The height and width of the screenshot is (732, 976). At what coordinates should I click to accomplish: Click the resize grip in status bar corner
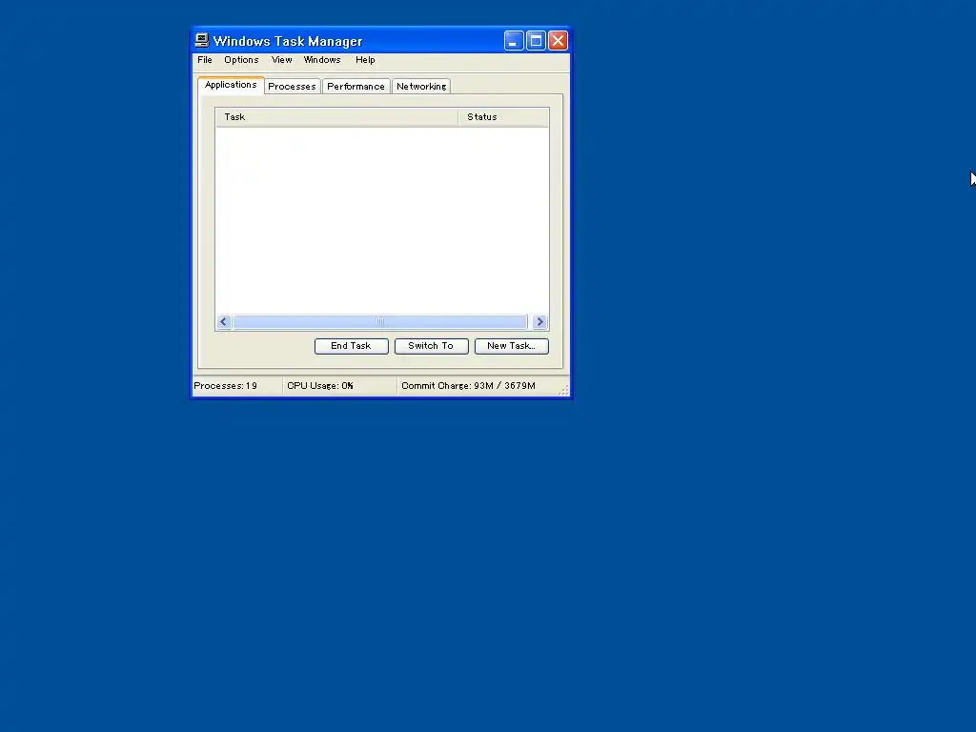click(x=563, y=390)
